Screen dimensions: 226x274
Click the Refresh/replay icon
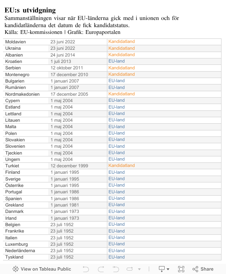[x=130, y=269]
